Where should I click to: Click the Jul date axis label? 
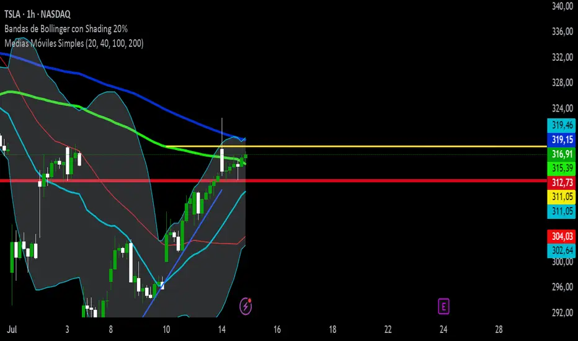[x=12, y=329]
